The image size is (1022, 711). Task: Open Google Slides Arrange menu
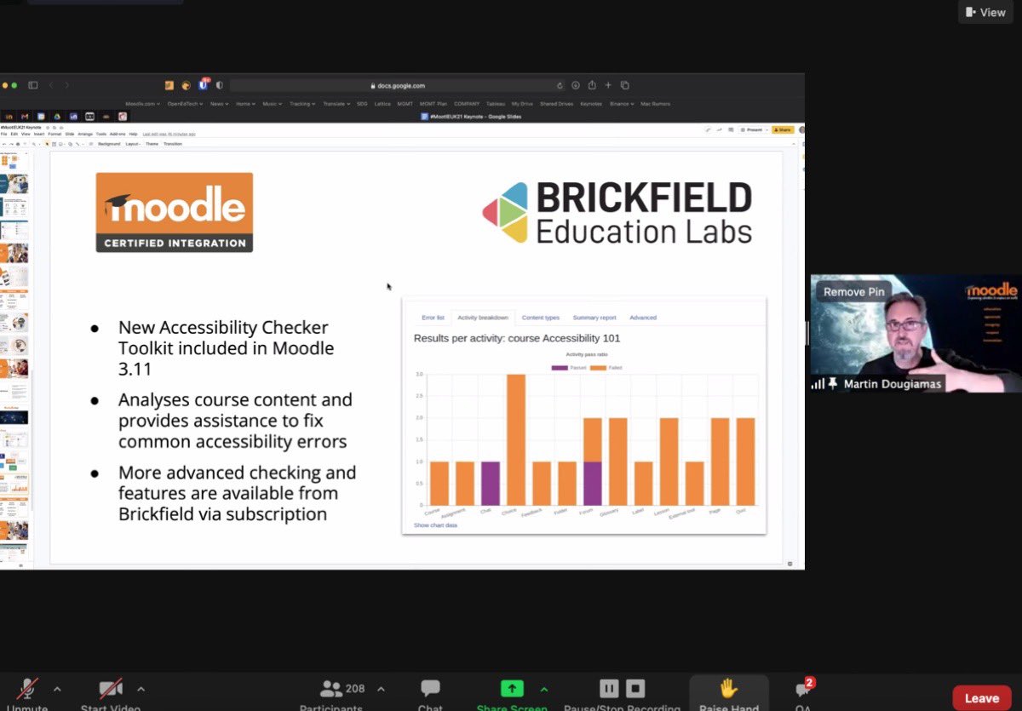pos(85,134)
